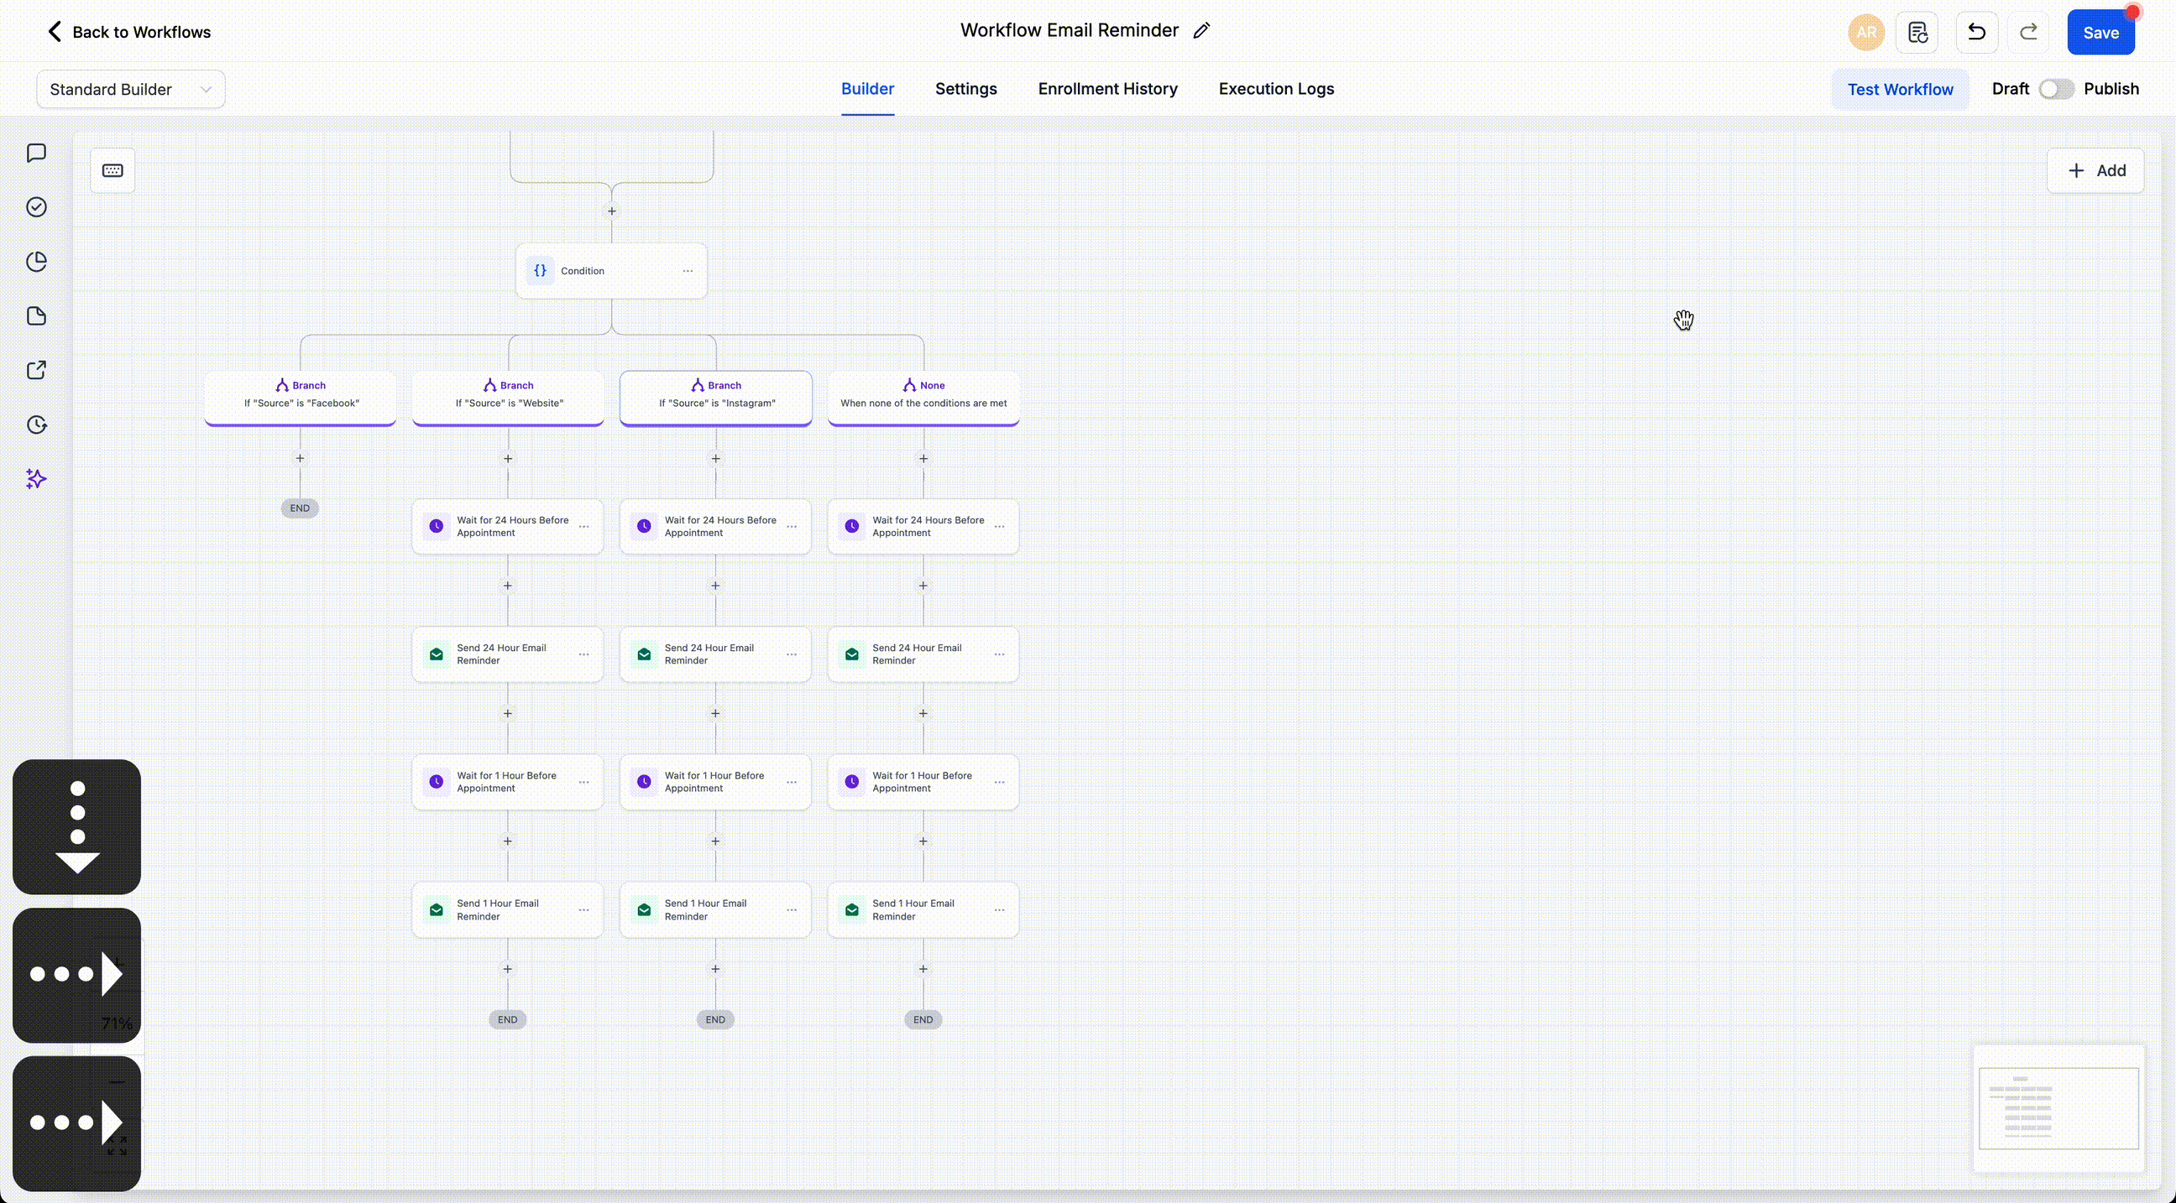This screenshot has width=2176, height=1203.
Task: Open the options menu on the Condition node
Action: [688, 271]
